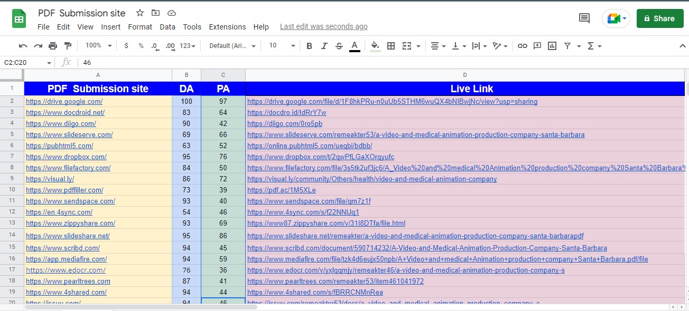Select the Paint format tool
Screen dimensions: 689x311
68,46
